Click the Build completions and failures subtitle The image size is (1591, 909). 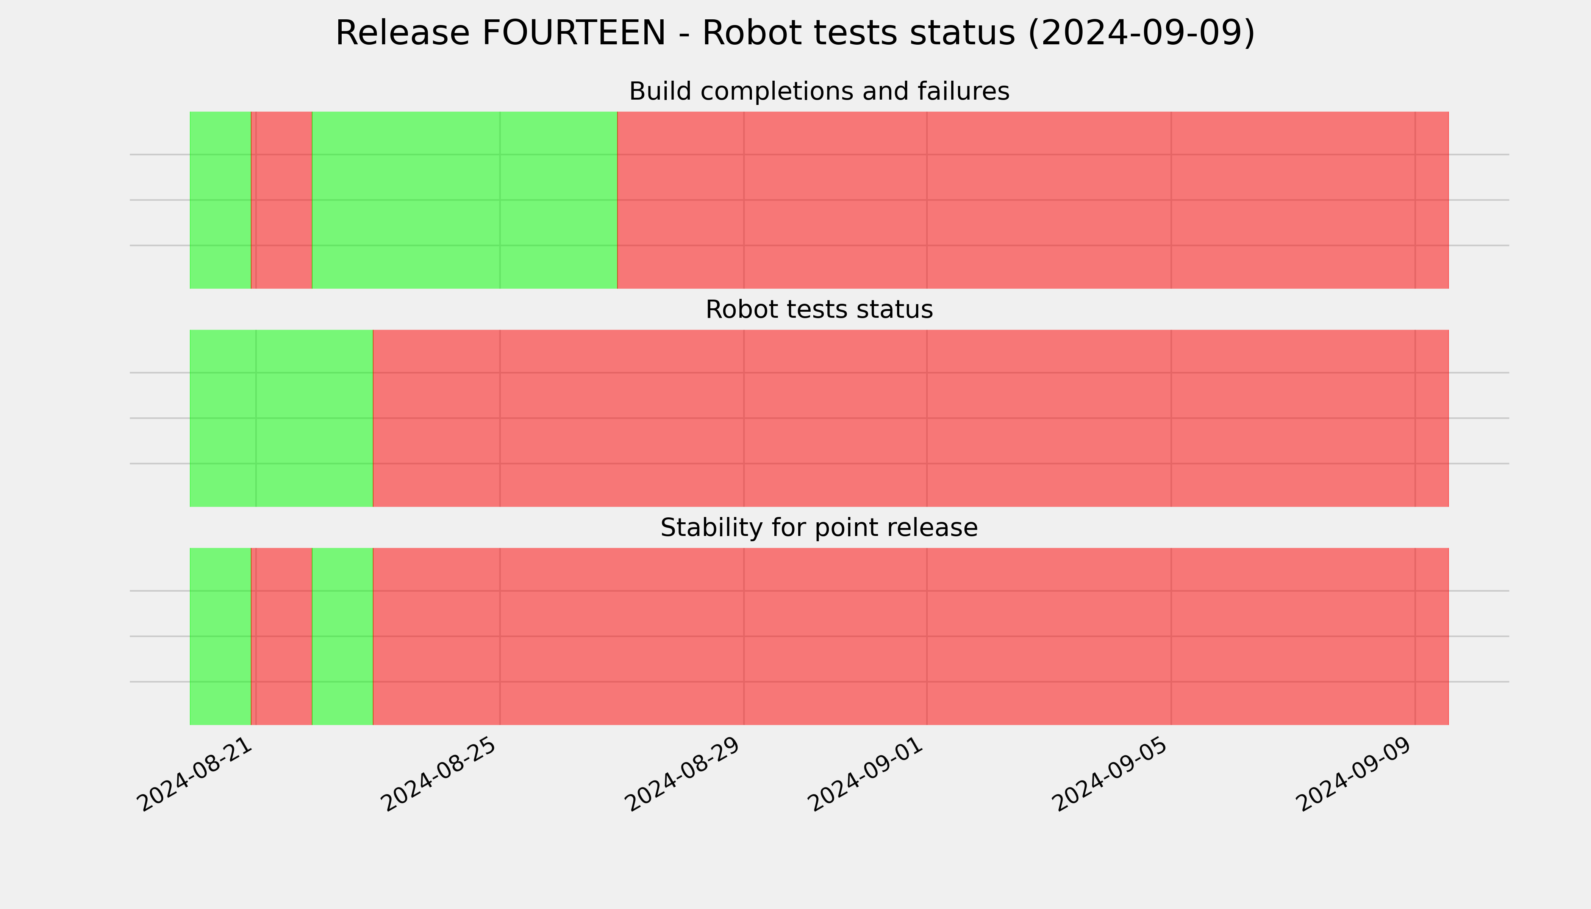tap(819, 91)
